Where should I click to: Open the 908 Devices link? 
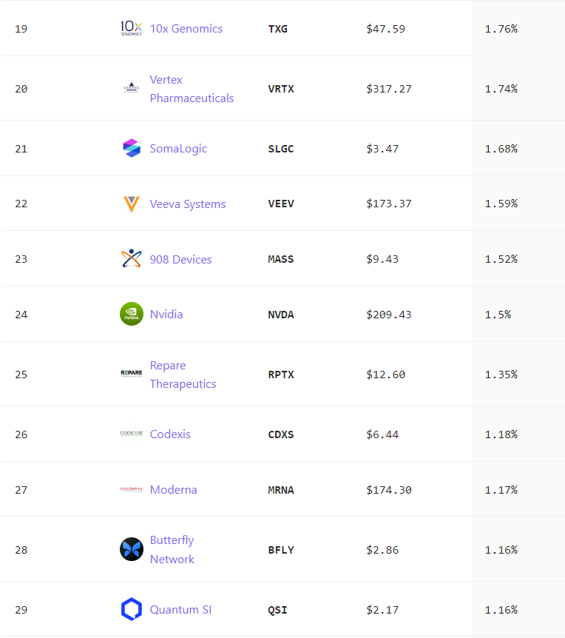[x=181, y=259]
